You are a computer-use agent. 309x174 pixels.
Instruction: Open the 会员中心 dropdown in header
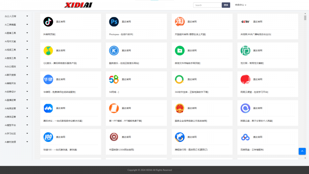coord(240,5)
